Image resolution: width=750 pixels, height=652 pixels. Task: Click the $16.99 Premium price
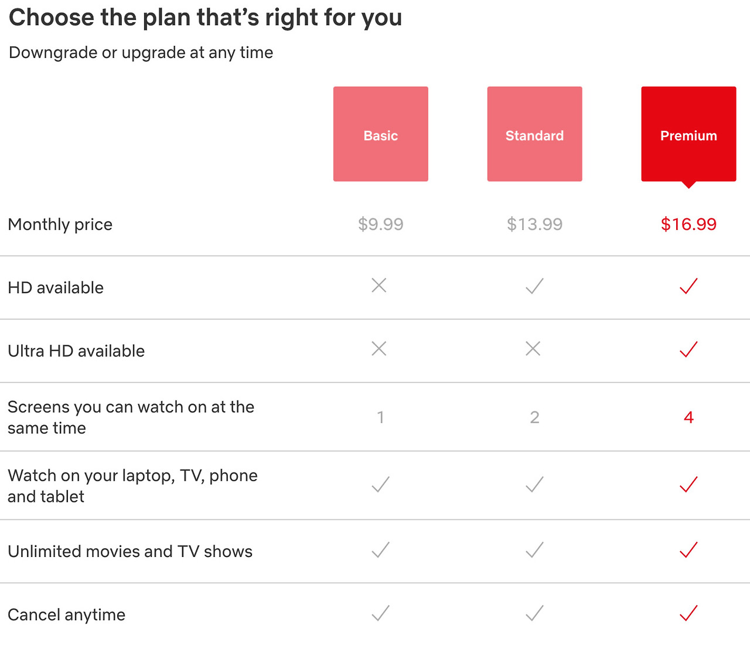pos(688,224)
